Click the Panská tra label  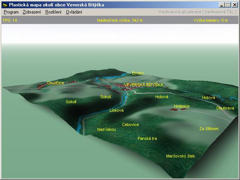[147, 139]
